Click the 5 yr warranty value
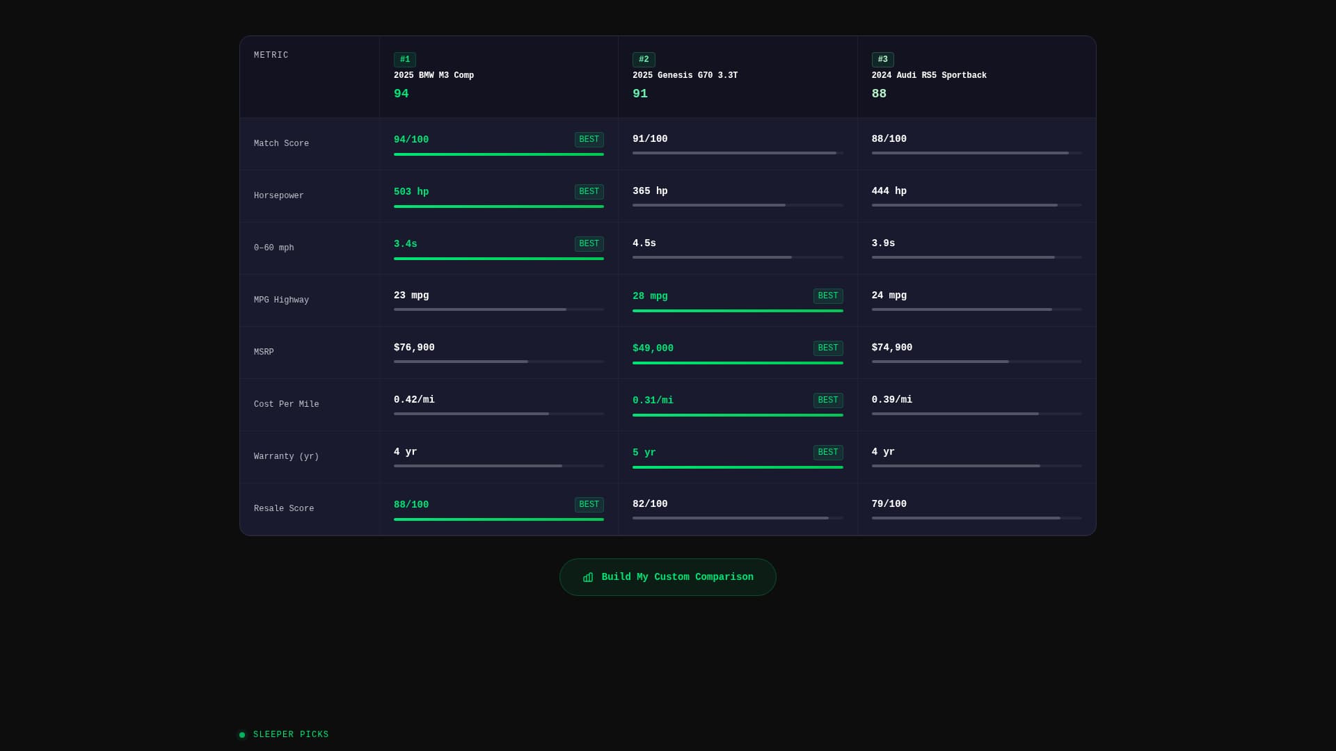1336x751 pixels. [x=644, y=453]
